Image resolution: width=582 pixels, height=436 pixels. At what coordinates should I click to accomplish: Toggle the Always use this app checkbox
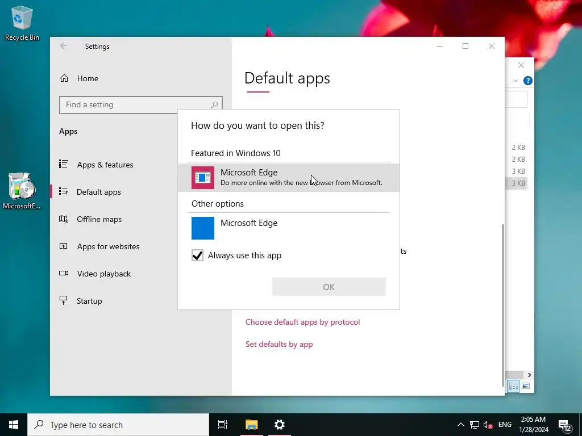[x=197, y=255]
